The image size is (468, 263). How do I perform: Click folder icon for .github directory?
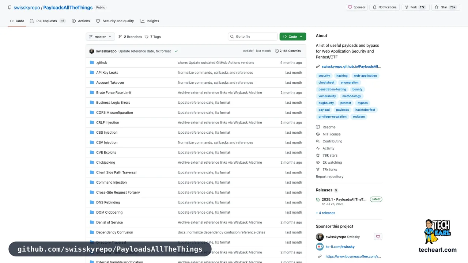pyautogui.click(x=92, y=62)
